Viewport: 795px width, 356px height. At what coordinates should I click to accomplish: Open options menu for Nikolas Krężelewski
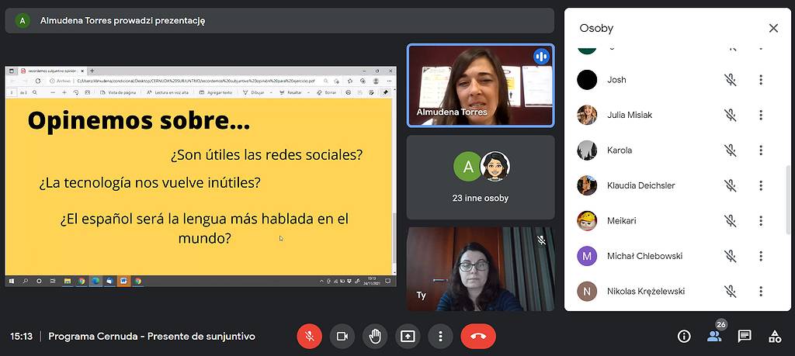[x=761, y=291]
